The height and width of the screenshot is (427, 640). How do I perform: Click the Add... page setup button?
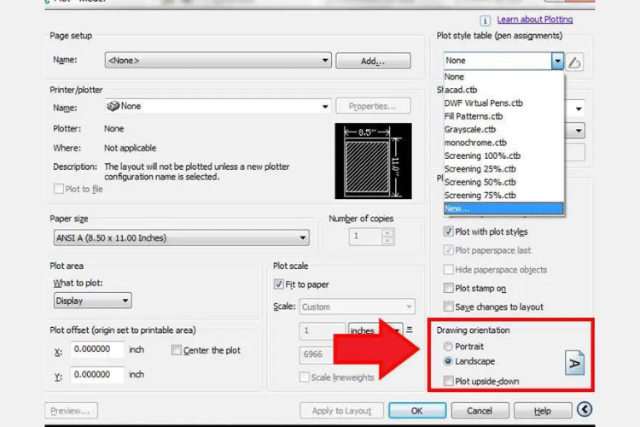(373, 61)
